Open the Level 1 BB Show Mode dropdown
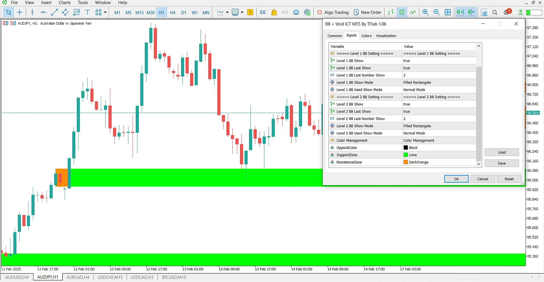This screenshot has height=282, width=544. click(439, 82)
